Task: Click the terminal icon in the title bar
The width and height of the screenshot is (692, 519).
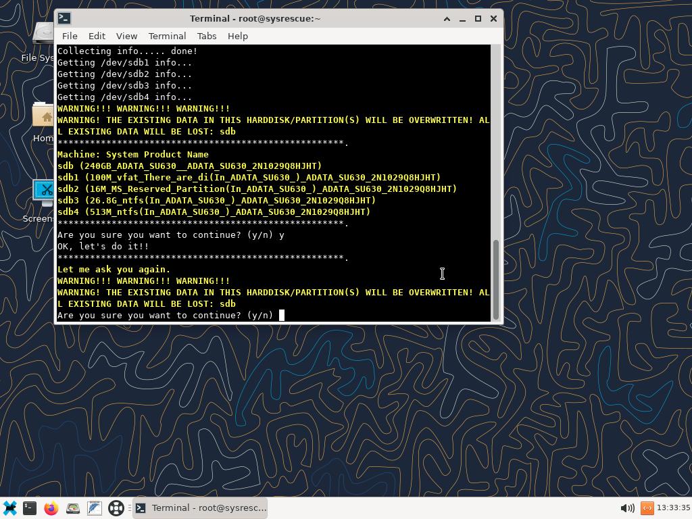Action: (x=63, y=18)
